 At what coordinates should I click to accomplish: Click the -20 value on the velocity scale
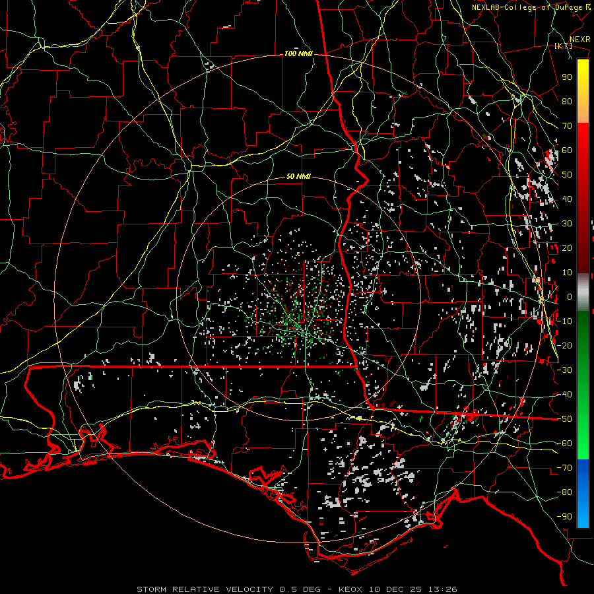(564, 346)
